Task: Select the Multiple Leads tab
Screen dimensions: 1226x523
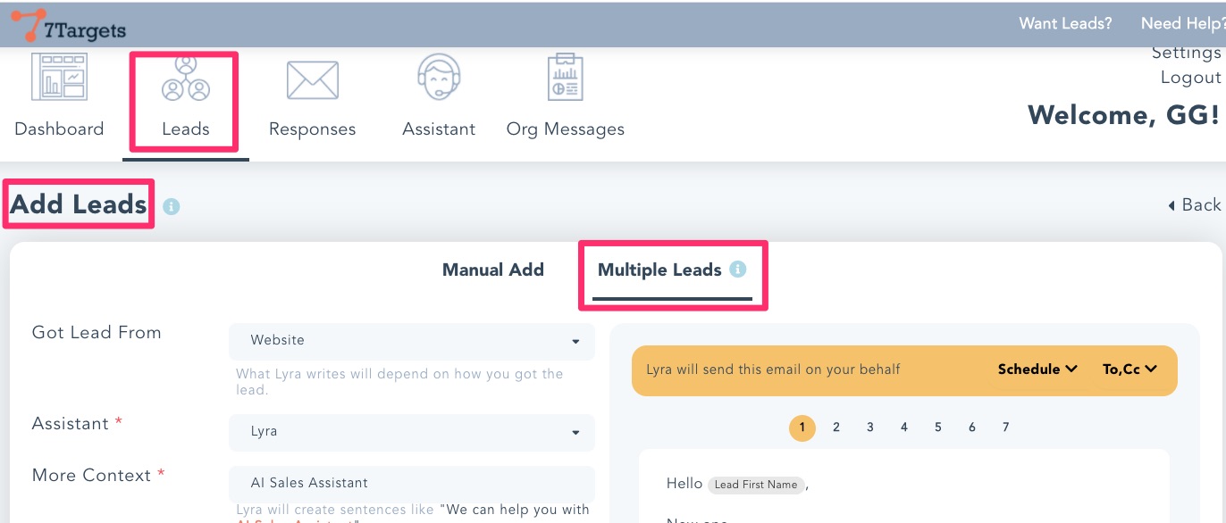Action: (659, 270)
